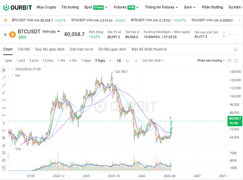This screenshot has height=180, width=243.
Task: Click the flame hot-ticker icon
Action: pyautogui.click(x=6, y=20)
